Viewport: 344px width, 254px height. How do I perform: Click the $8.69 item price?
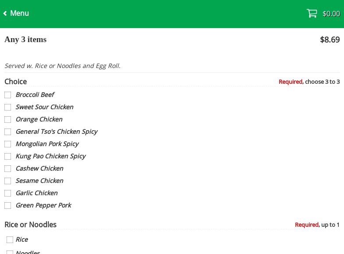coord(330,39)
